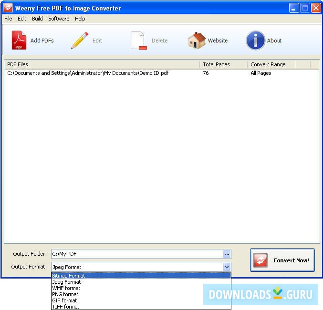Viewport: 323px width, 310px height.
Task: Click the PDF Files column header
Action: tap(102, 64)
